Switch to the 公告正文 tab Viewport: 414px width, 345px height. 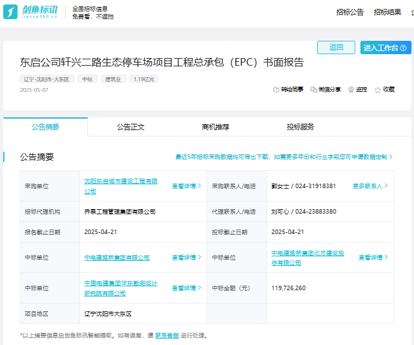click(x=131, y=127)
